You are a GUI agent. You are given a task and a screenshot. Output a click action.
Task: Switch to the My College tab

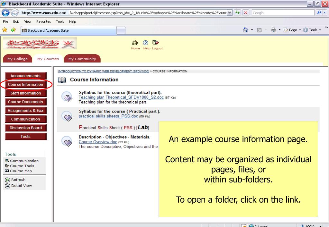click(x=18, y=59)
